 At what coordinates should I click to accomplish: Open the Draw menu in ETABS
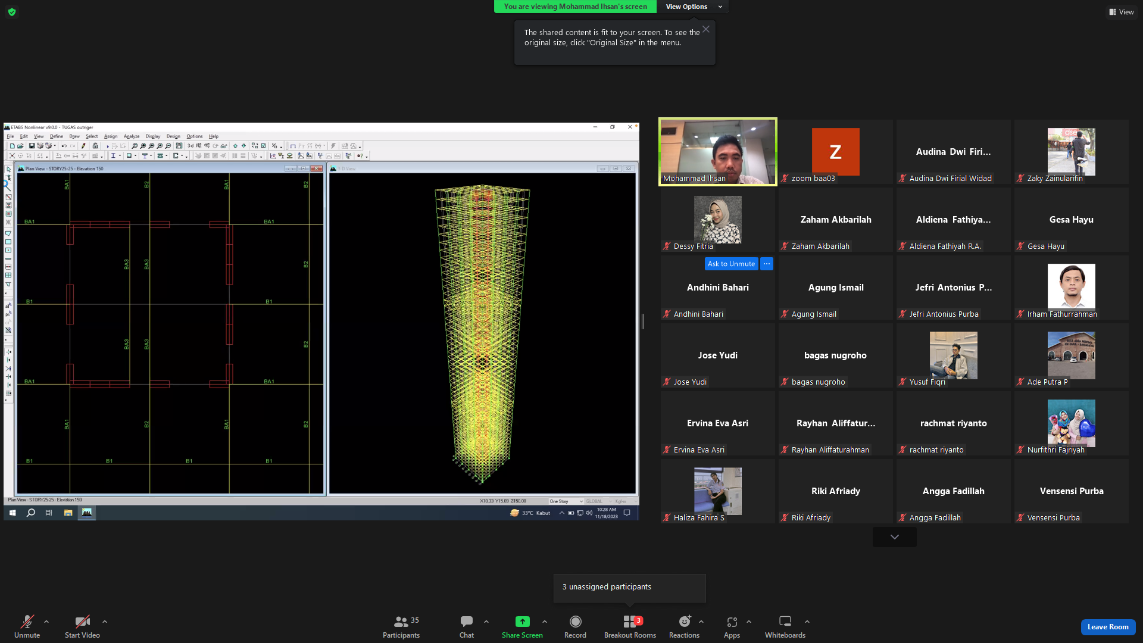click(x=74, y=136)
